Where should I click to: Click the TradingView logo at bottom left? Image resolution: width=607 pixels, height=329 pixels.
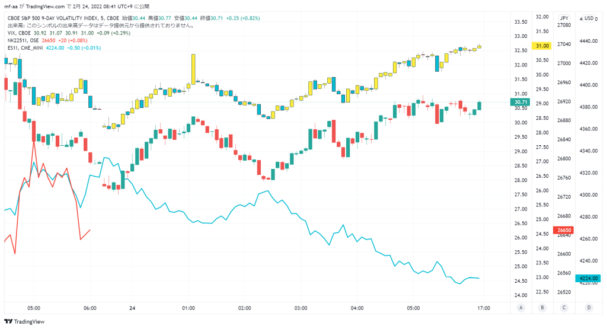(x=24, y=322)
